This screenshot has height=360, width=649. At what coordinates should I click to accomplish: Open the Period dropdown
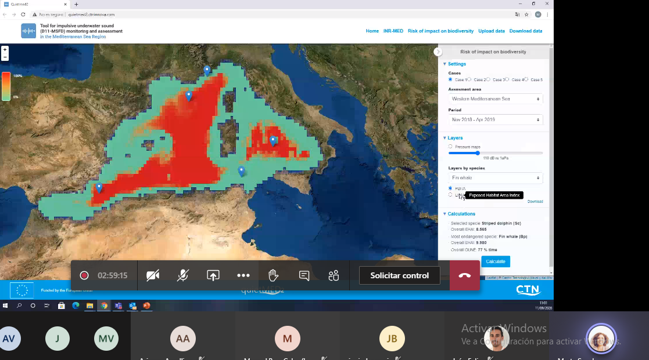click(496, 120)
